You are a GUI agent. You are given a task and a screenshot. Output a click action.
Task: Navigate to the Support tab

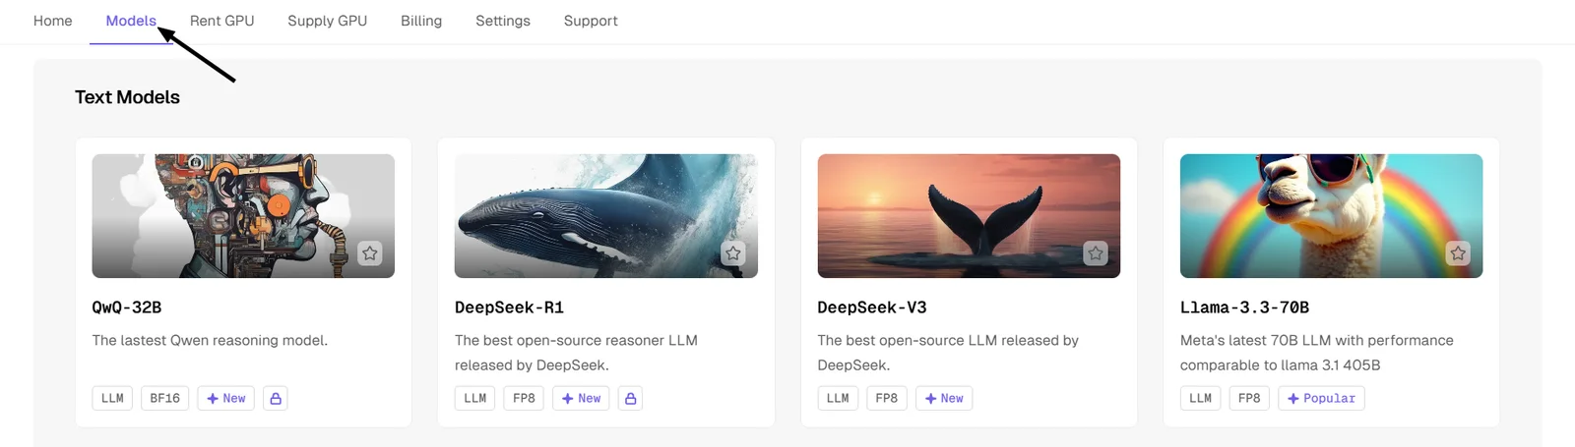point(591,21)
